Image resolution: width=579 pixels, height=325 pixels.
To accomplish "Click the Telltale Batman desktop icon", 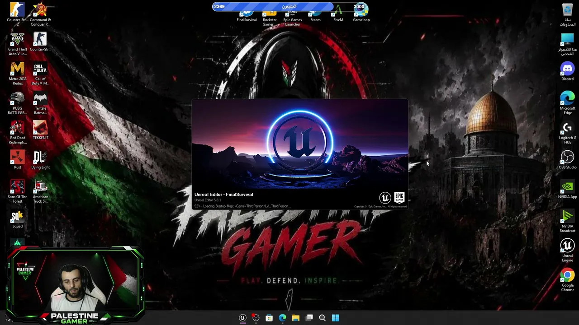I will click(40, 103).
